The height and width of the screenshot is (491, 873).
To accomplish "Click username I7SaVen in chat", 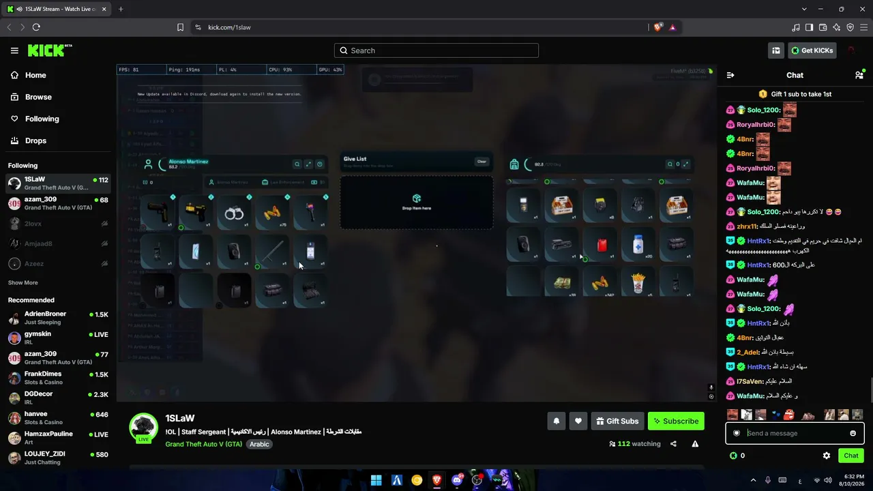I will [x=749, y=381].
